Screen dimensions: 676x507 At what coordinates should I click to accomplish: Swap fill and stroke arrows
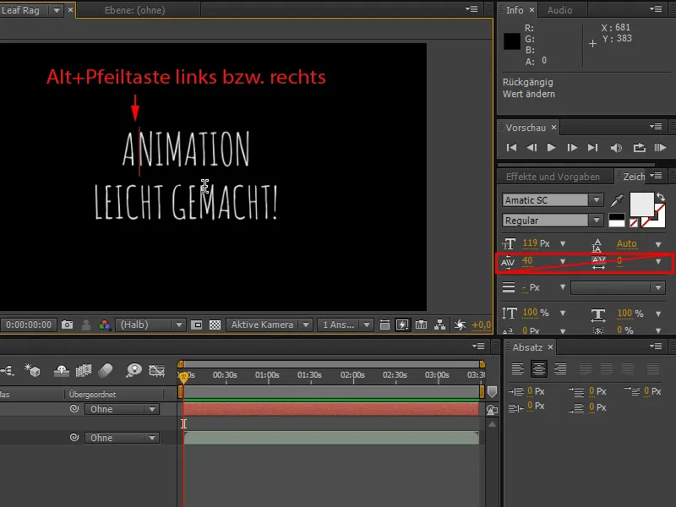661,198
